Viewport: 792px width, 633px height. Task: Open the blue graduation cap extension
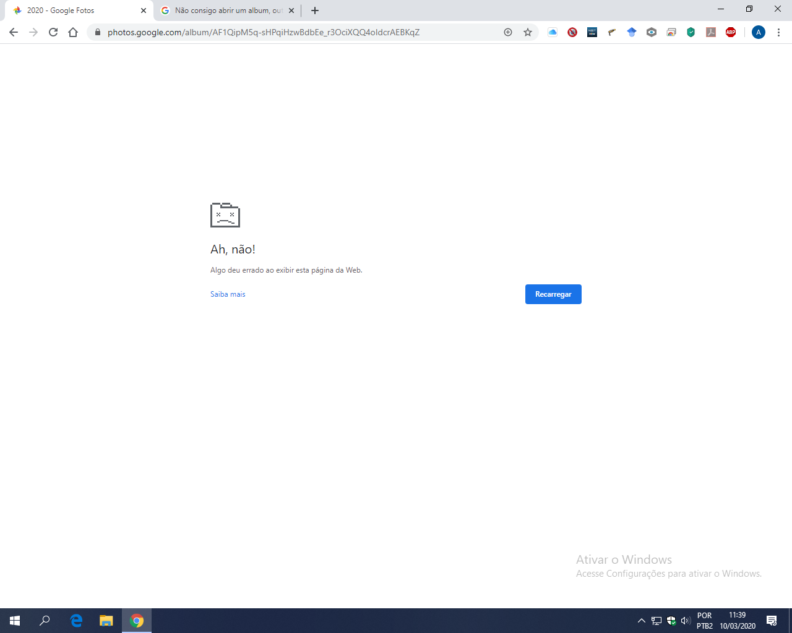click(x=632, y=32)
